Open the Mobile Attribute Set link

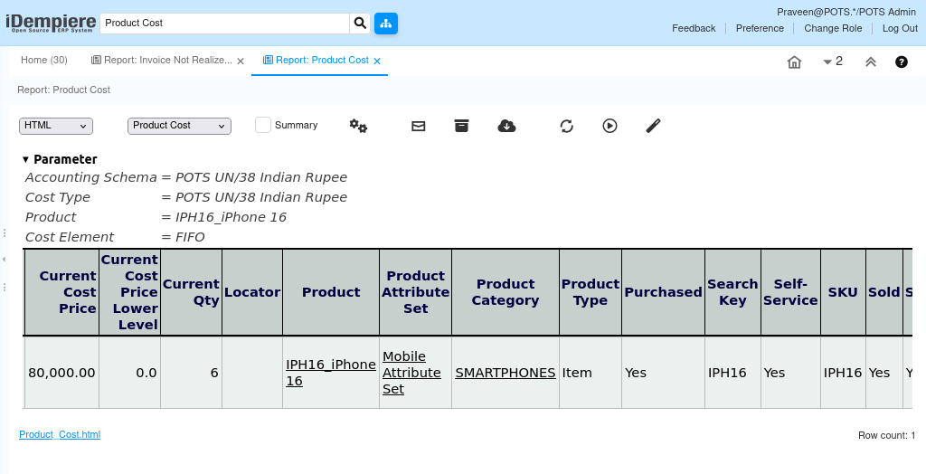(411, 373)
